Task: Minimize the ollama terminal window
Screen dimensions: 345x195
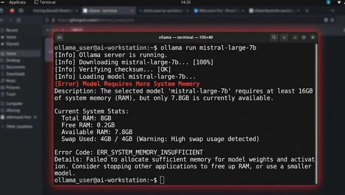Action: tap(295, 37)
